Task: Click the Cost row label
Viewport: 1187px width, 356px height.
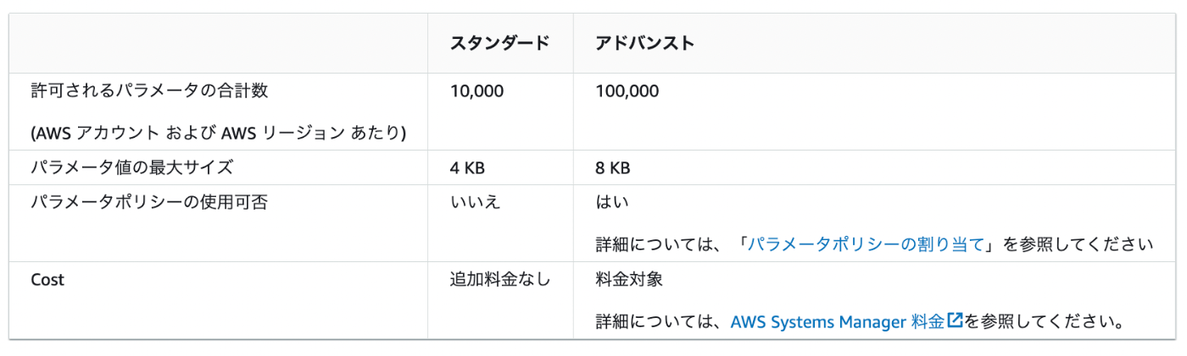Action: coord(47,279)
